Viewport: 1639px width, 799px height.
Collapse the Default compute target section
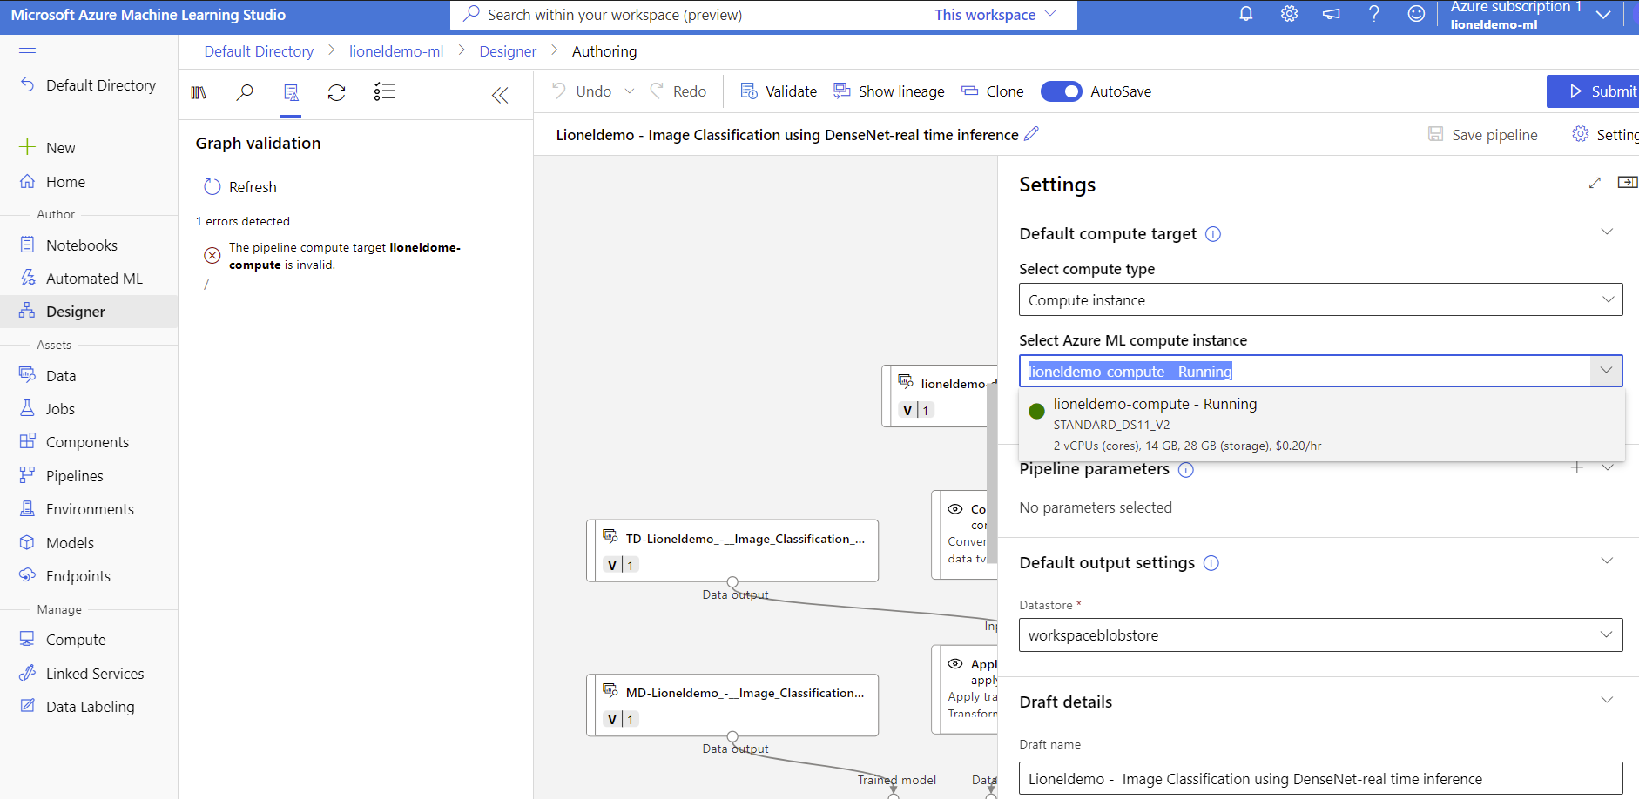[x=1607, y=232]
